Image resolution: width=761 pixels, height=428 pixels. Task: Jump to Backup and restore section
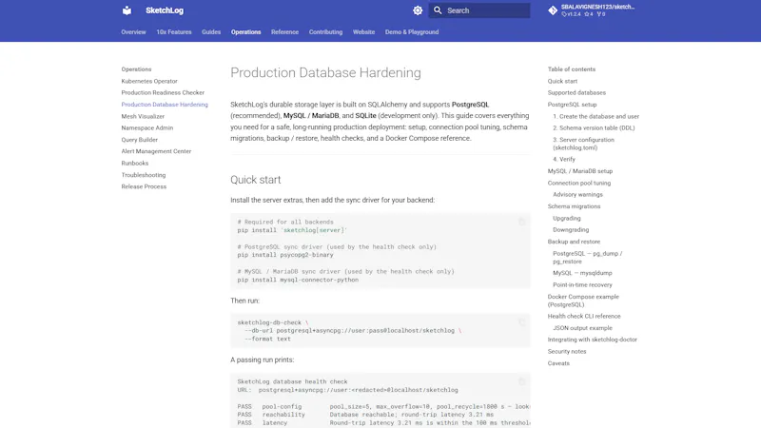click(x=574, y=242)
